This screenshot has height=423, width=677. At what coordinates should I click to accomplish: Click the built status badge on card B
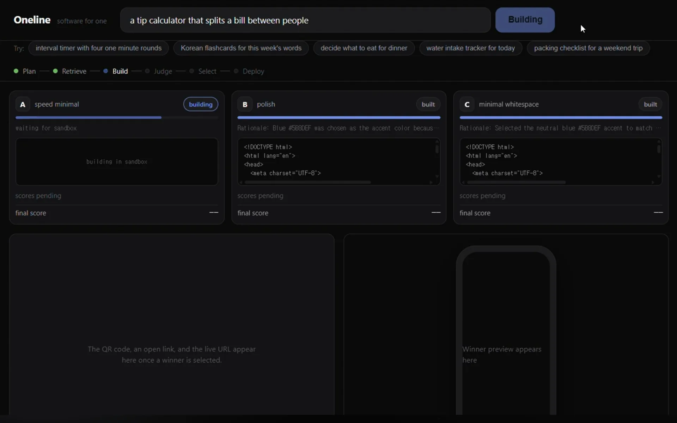tap(428, 104)
